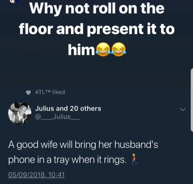
Task: Click the @___Julius___ handle
Action: click(57, 117)
